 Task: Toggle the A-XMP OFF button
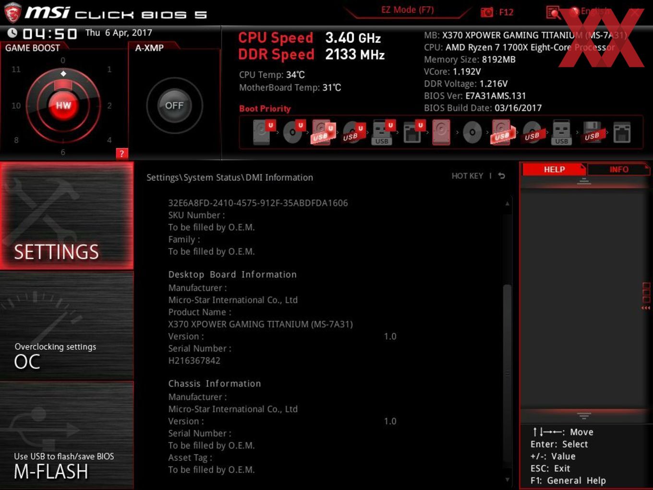(174, 105)
